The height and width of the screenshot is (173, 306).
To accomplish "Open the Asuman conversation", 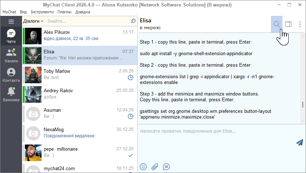I will (x=80, y=114).
